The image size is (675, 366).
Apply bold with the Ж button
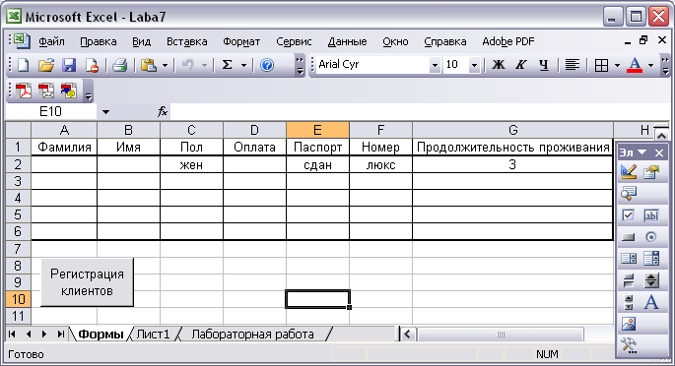pyautogui.click(x=499, y=65)
